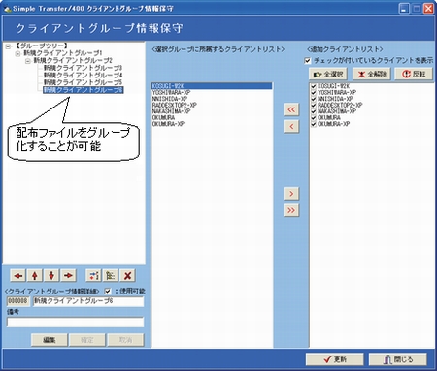Image resolution: width=437 pixels, height=371 pixels.
Task: Click the double right arrow >> button
Action: [291, 210]
